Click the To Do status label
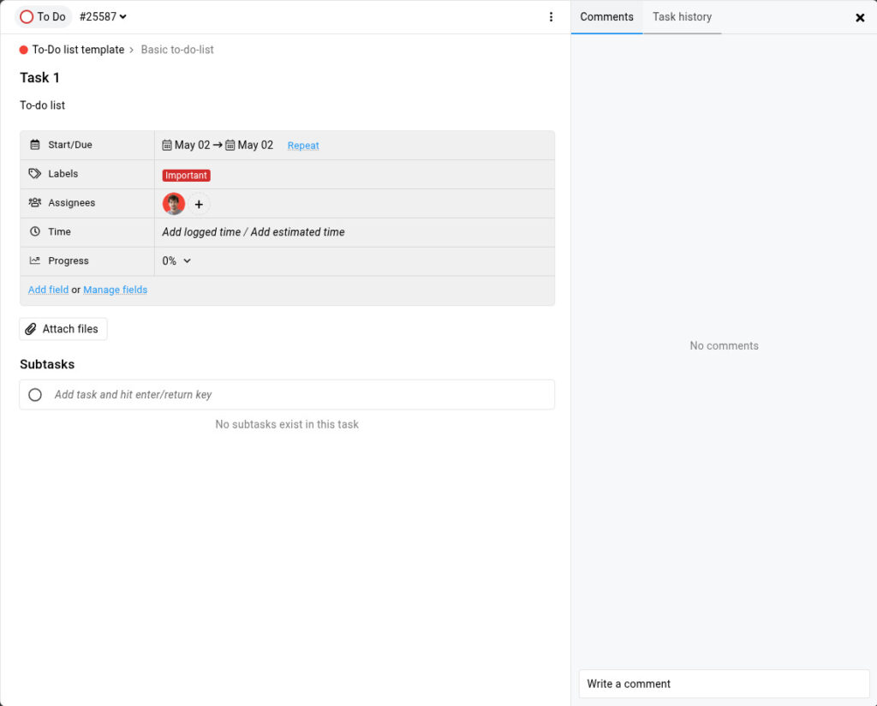 point(51,17)
